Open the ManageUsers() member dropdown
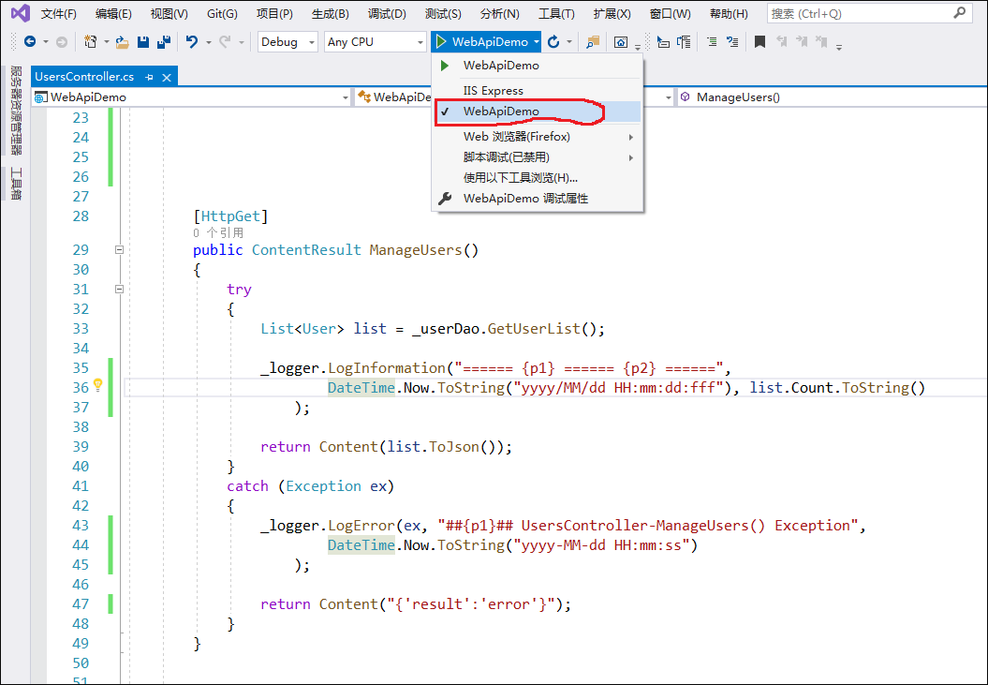Screen dimensions: 988x685 tap(832, 97)
